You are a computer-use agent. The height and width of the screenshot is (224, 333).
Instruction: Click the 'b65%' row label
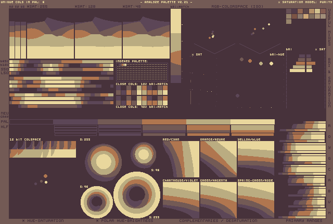click(x=5, y=61)
